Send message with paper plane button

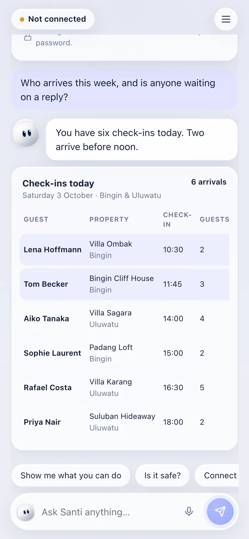tap(220, 512)
